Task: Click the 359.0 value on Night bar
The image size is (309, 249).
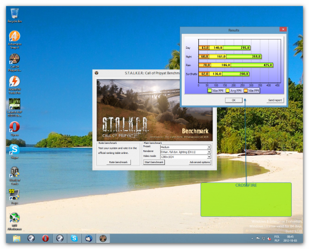Action: pos(256,56)
